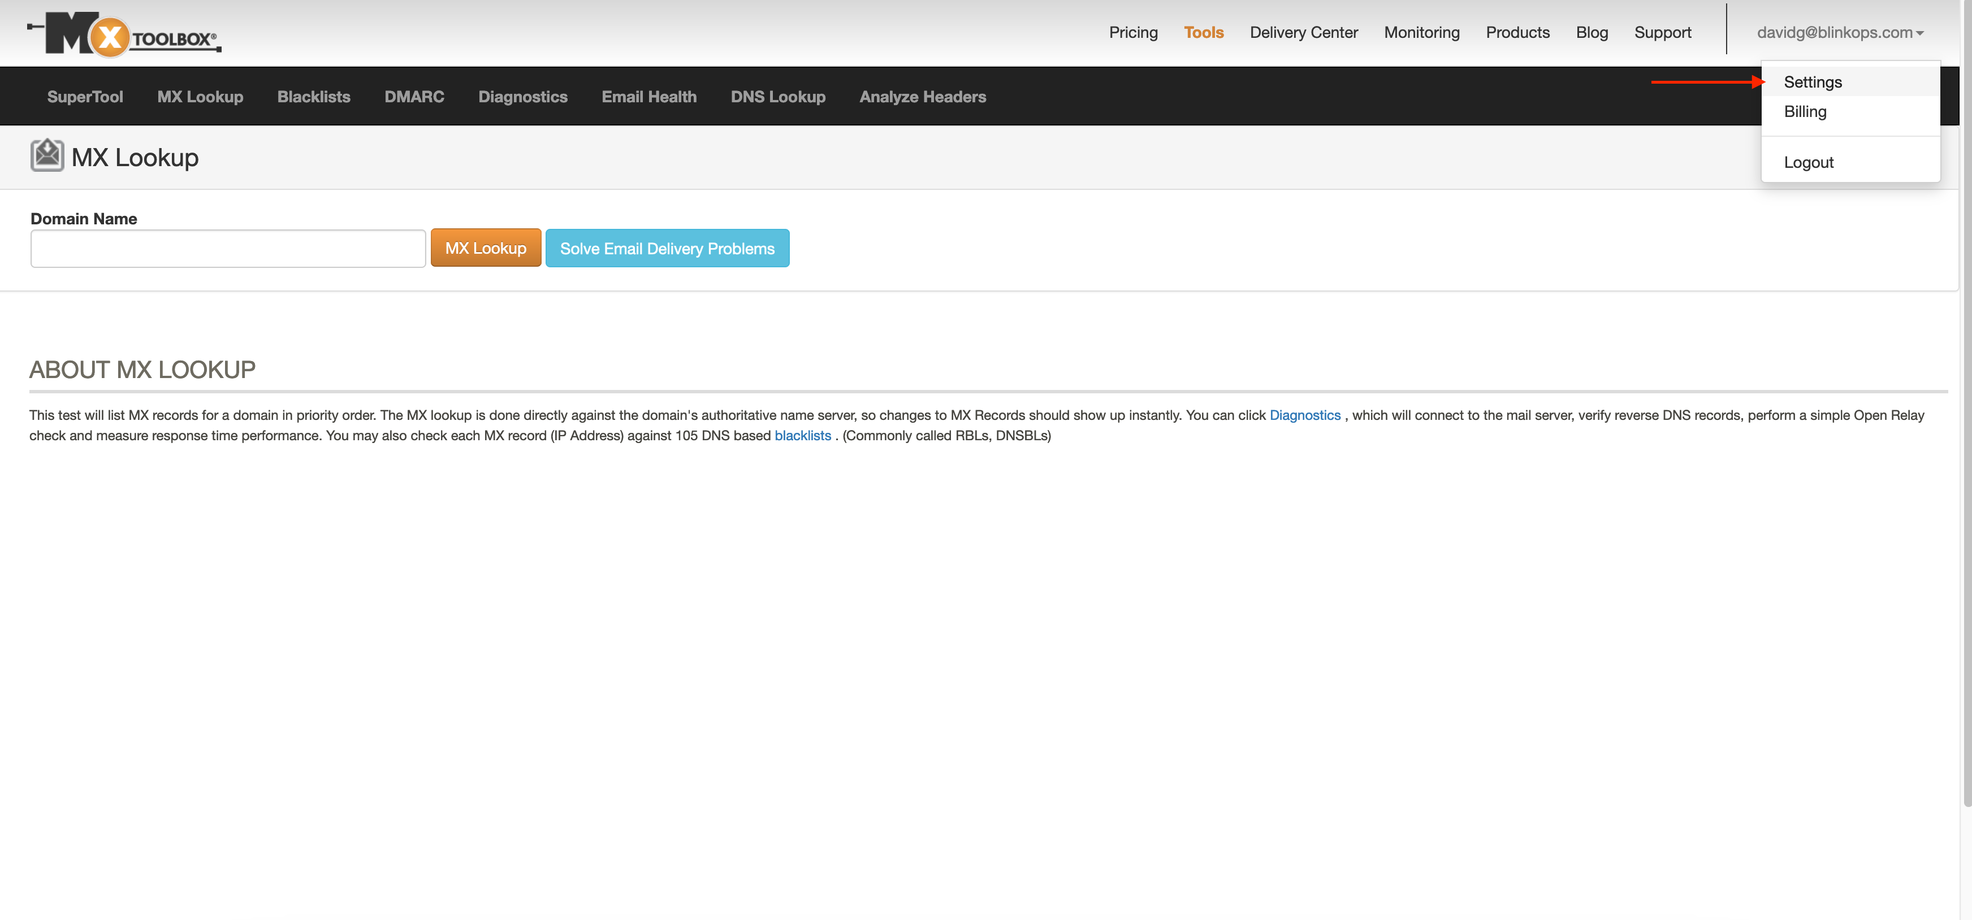Go to Monitoring
The height and width of the screenshot is (920, 1972).
coord(1421,32)
